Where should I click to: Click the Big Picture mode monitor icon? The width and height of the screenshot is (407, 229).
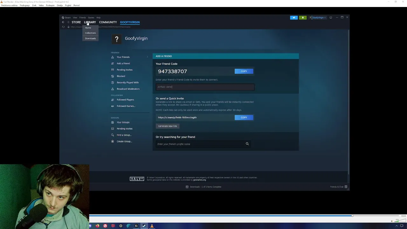coord(331,17)
